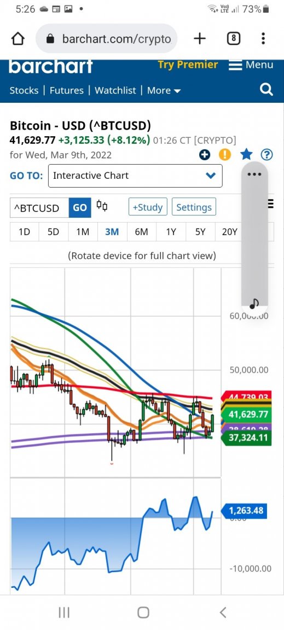The image size is (284, 630).
Task: Open the browser three-dot overflow menu
Action: [263, 39]
